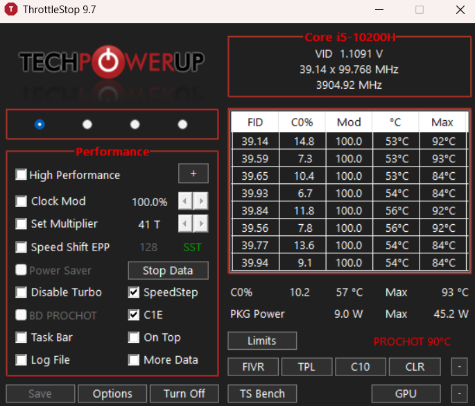Enable the More Data checkbox
Screen dimensions: 475x406
point(134,360)
